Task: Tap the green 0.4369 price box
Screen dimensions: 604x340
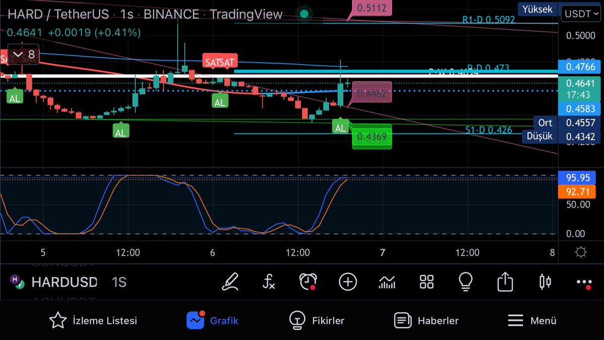Action: click(x=371, y=136)
